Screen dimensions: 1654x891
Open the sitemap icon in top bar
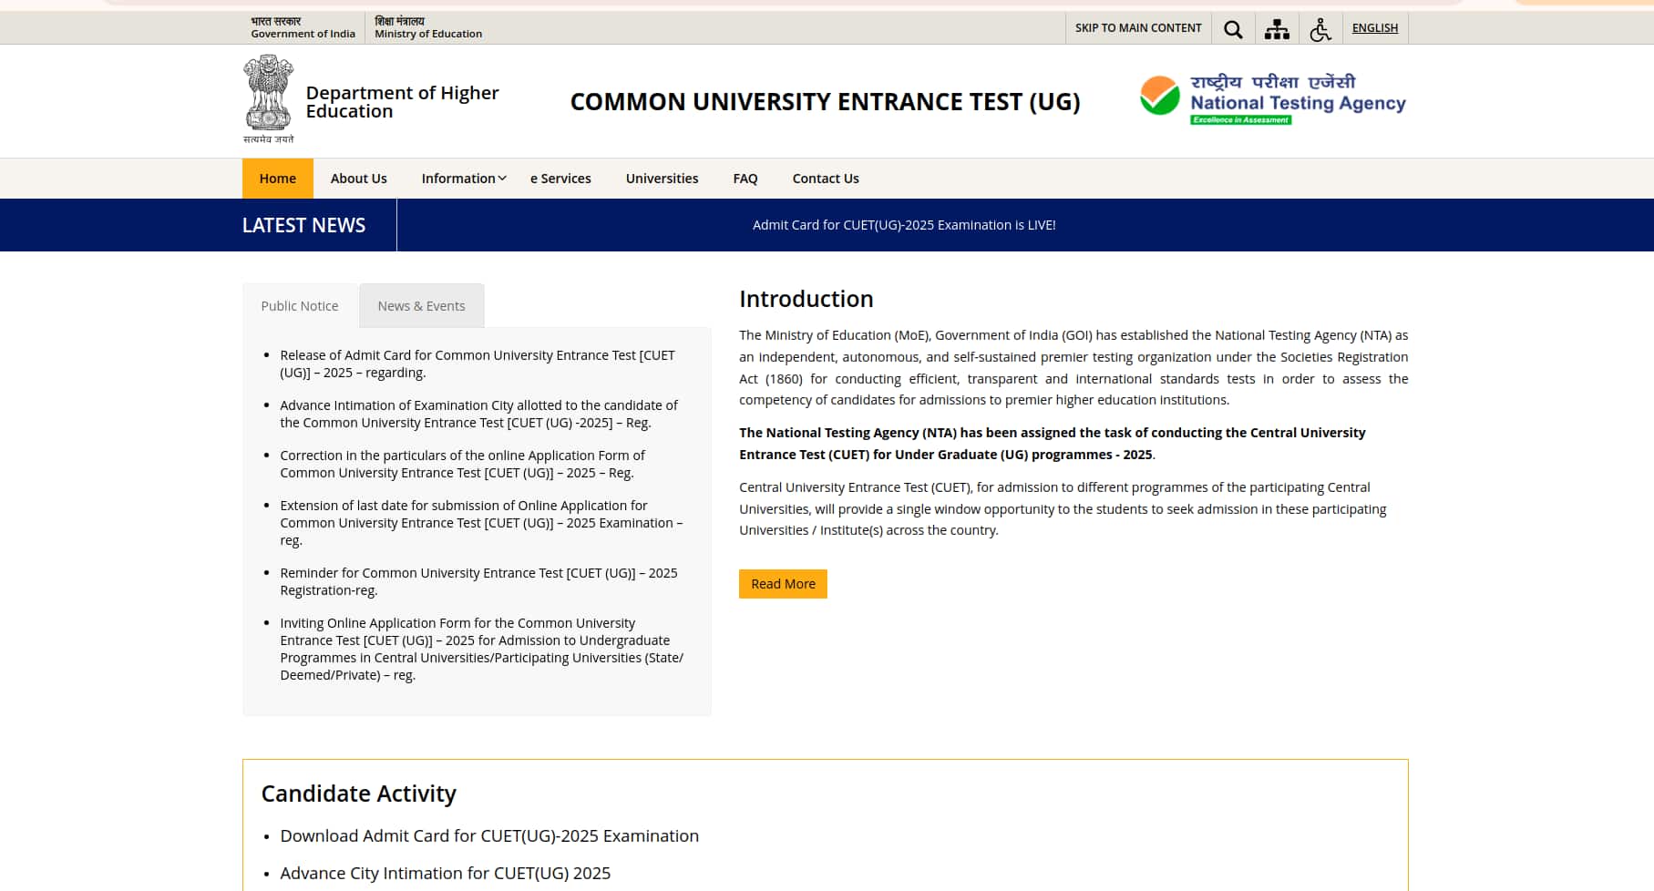tap(1277, 29)
